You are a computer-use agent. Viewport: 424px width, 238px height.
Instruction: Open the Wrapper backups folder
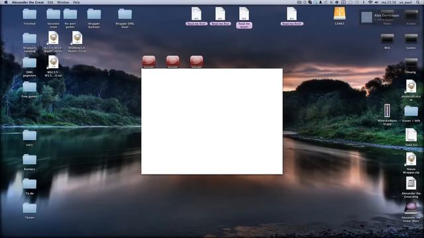pos(94,15)
